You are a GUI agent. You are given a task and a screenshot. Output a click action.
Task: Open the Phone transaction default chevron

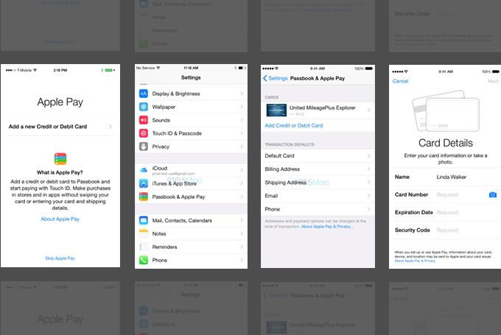click(368, 209)
